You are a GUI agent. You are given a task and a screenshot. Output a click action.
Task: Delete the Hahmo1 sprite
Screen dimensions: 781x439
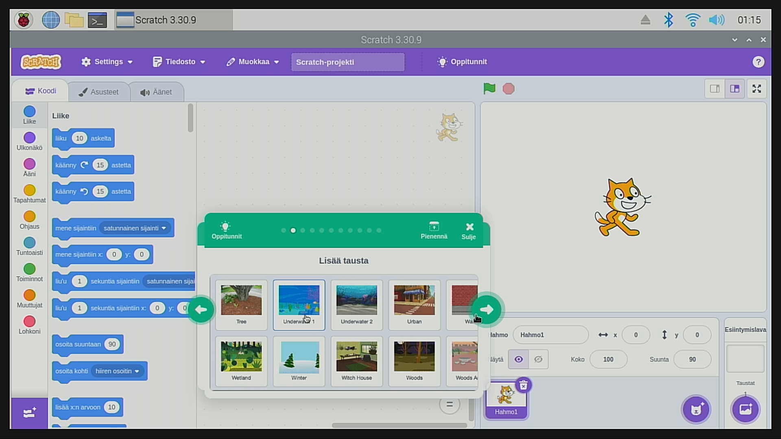click(524, 385)
